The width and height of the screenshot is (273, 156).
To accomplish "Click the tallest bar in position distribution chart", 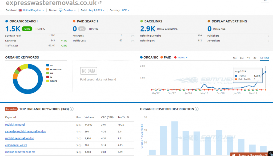I will click(x=174, y=138).
